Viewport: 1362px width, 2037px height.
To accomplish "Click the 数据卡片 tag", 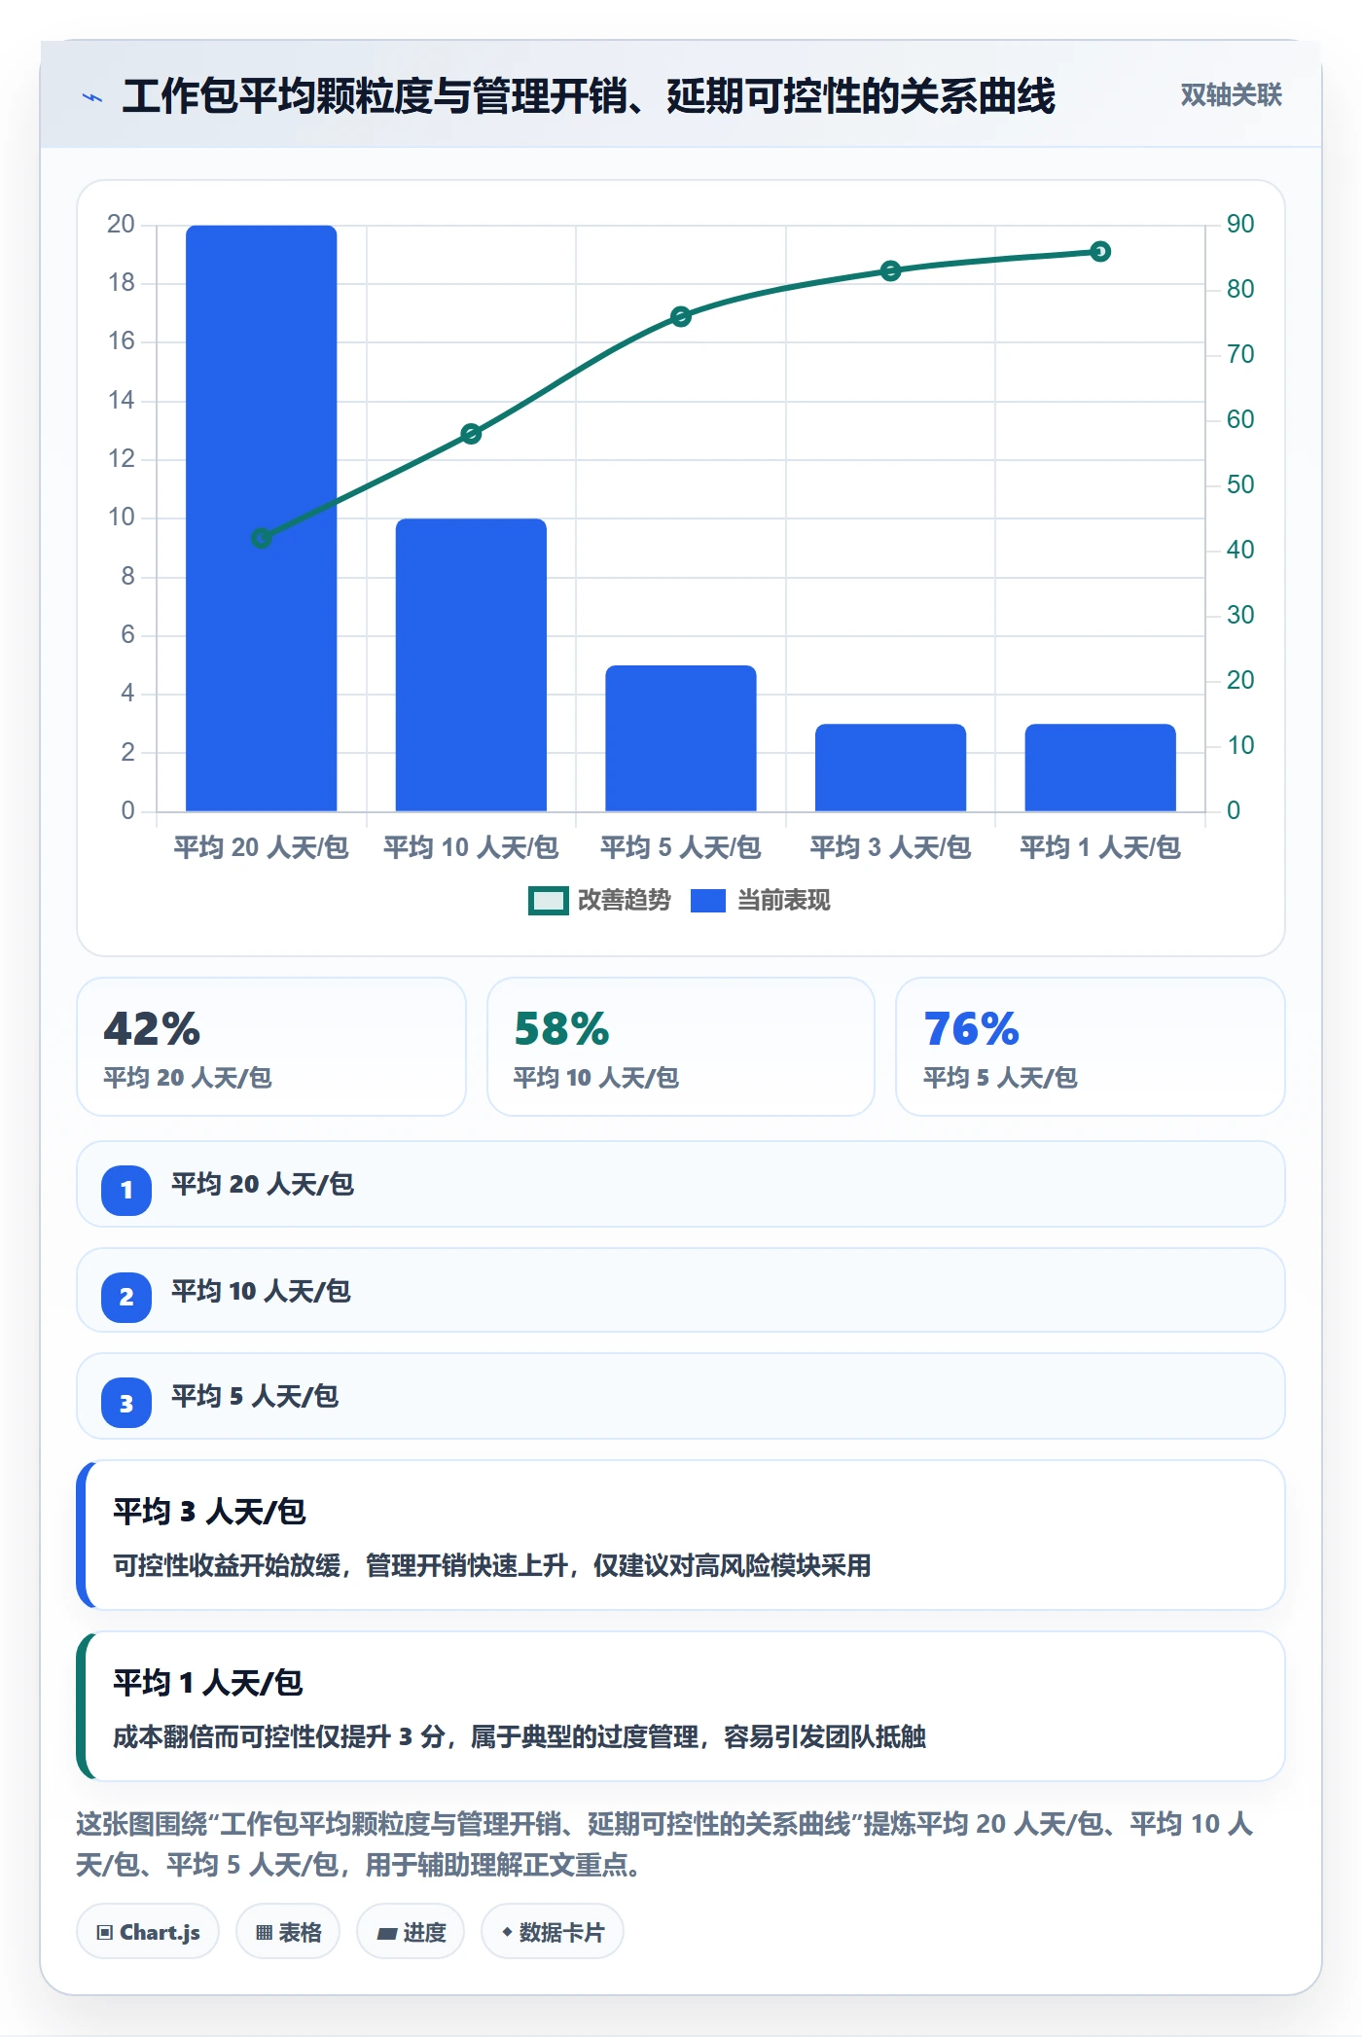I will point(553,1932).
